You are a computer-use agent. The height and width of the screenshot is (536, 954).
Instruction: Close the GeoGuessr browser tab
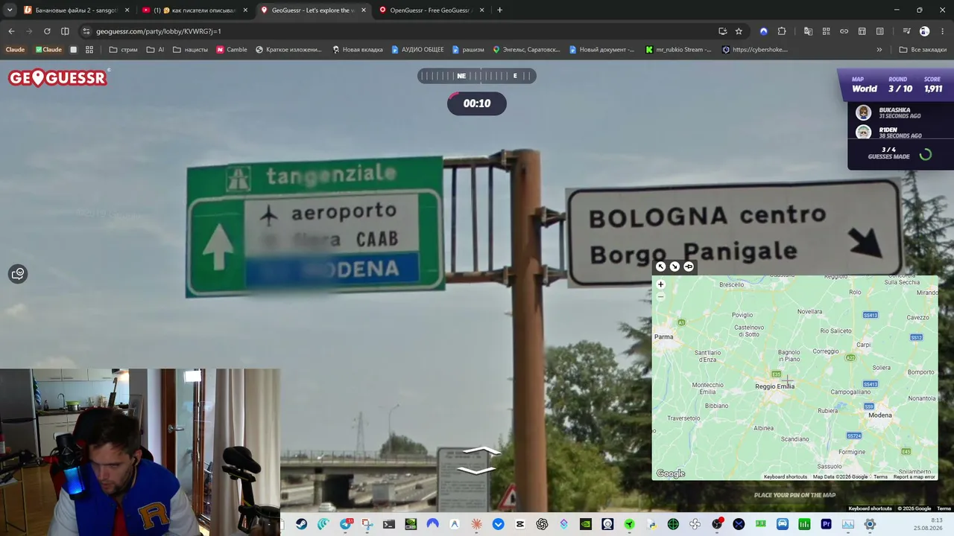364,10
